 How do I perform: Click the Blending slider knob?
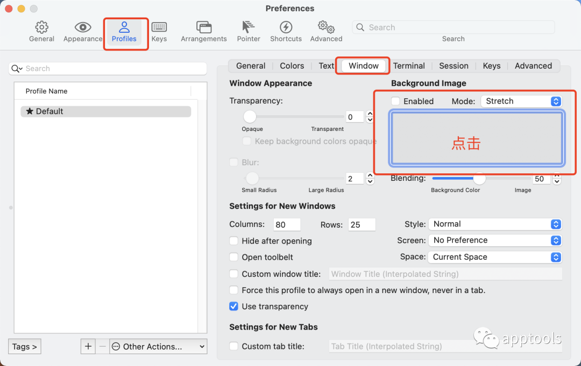click(479, 179)
